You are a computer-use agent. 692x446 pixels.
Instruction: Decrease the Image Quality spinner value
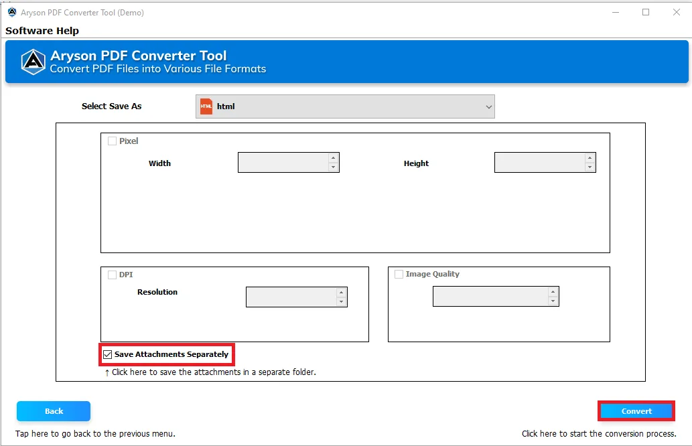[x=553, y=301]
